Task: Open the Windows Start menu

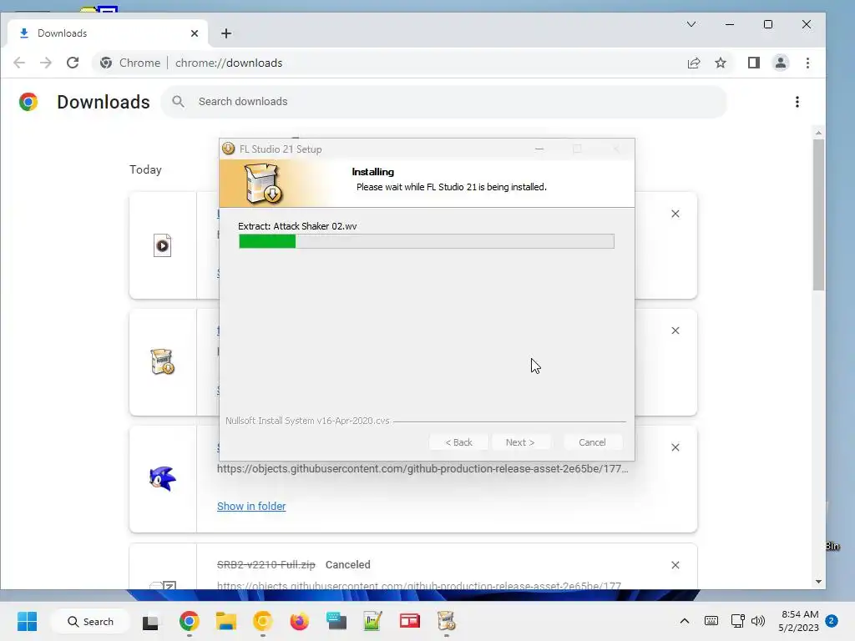Action: coord(28,621)
